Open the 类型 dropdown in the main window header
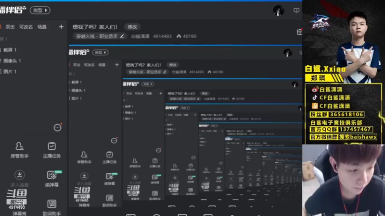The width and height of the screenshot is (385, 216). tap(40, 10)
